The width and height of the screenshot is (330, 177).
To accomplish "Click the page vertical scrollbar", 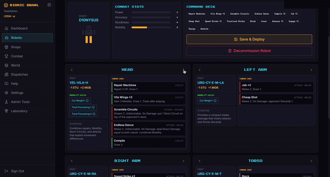I will 329,78.
